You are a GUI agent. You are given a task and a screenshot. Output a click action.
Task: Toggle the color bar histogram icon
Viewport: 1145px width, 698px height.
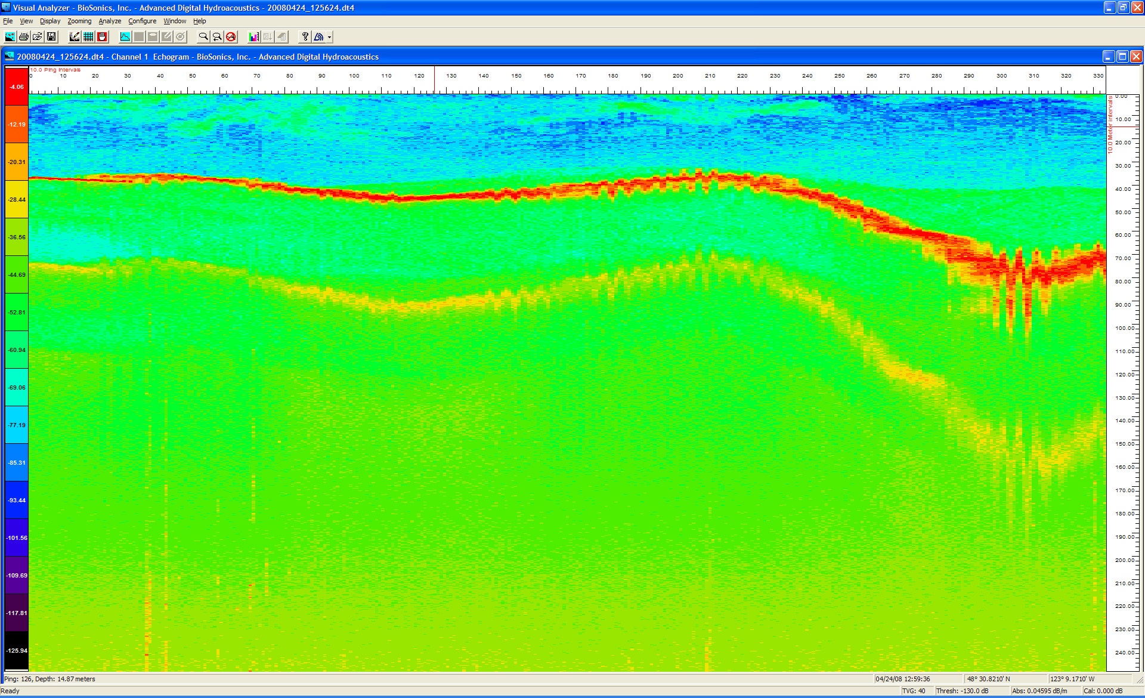click(254, 37)
